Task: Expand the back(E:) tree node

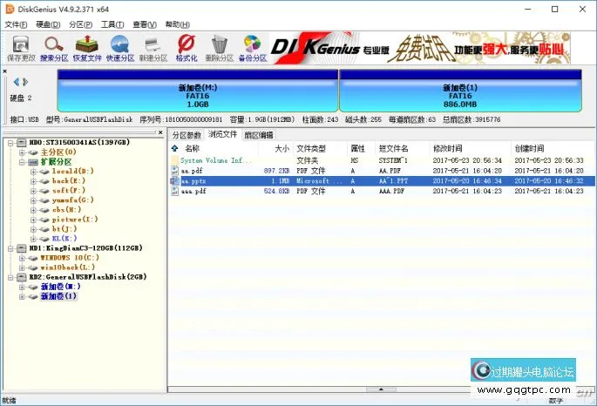Action: [33, 181]
